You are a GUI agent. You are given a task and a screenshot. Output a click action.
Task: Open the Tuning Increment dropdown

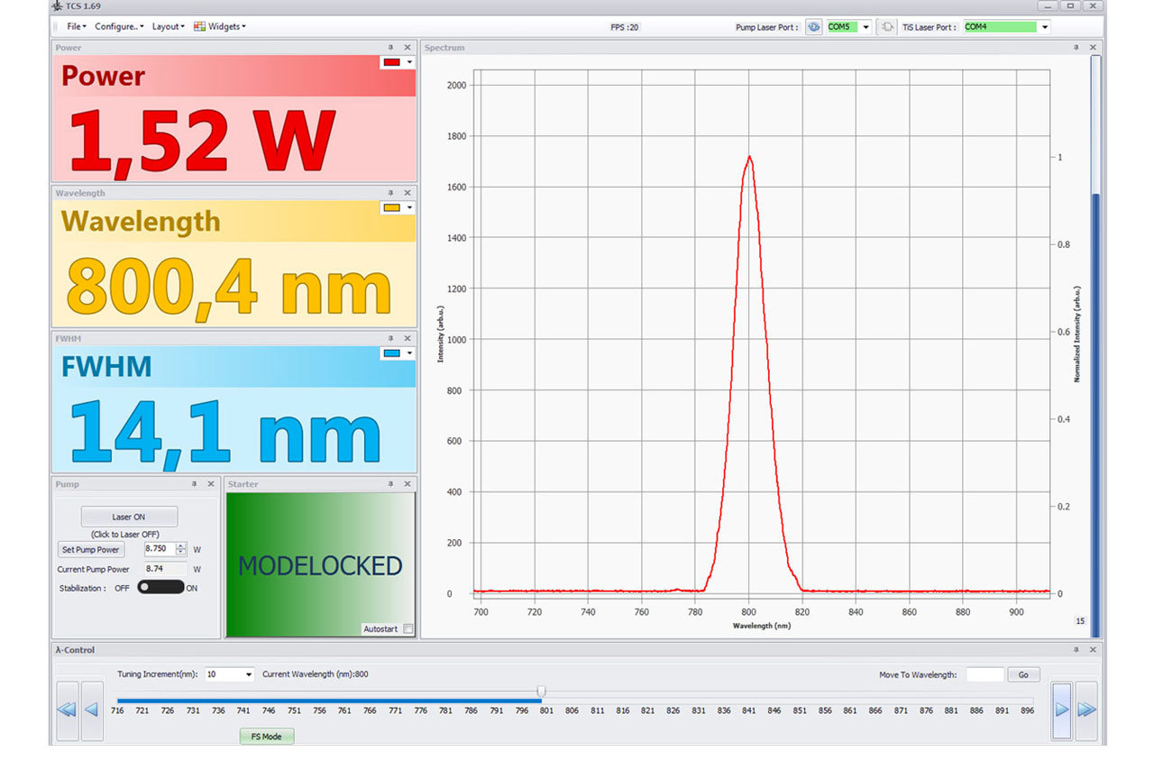[248, 674]
